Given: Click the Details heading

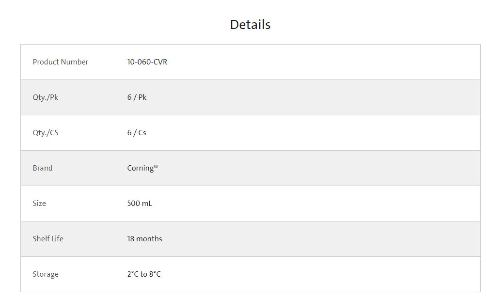Looking at the screenshot, I should [251, 25].
